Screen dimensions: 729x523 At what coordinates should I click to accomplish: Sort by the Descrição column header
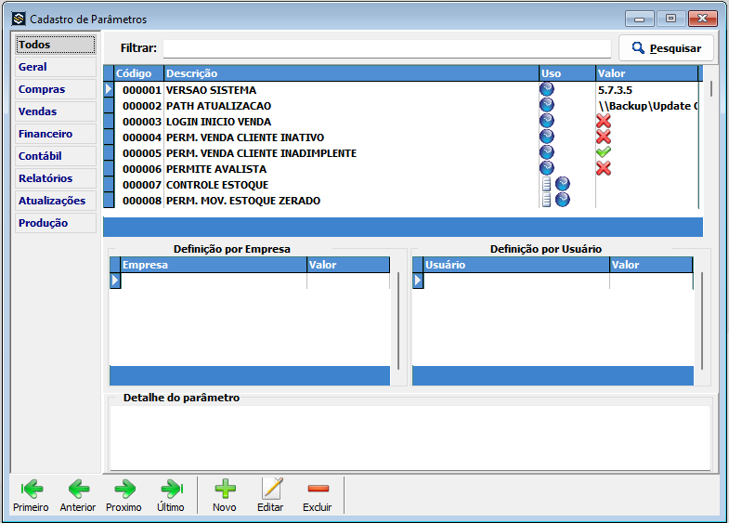pos(351,73)
